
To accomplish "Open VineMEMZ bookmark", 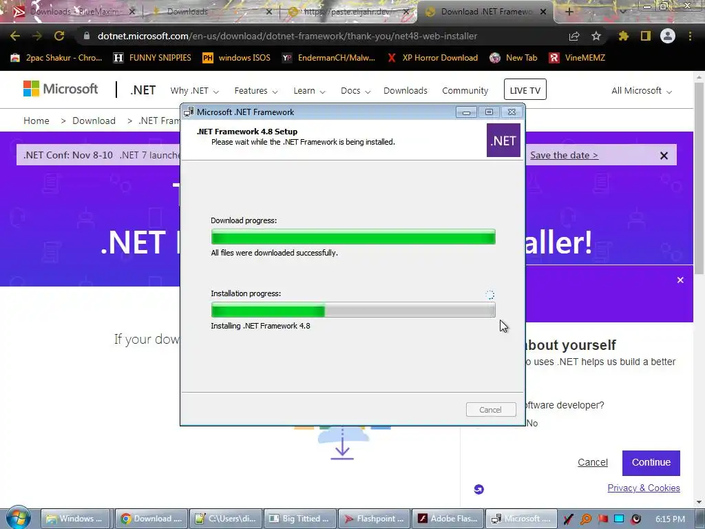I will click(x=577, y=58).
